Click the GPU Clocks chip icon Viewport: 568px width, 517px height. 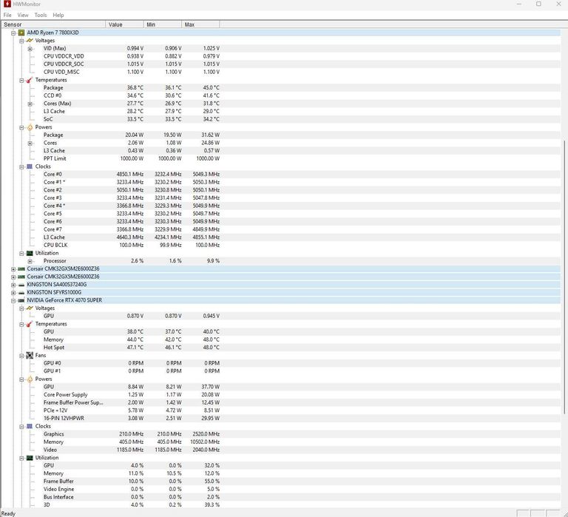tap(30, 426)
